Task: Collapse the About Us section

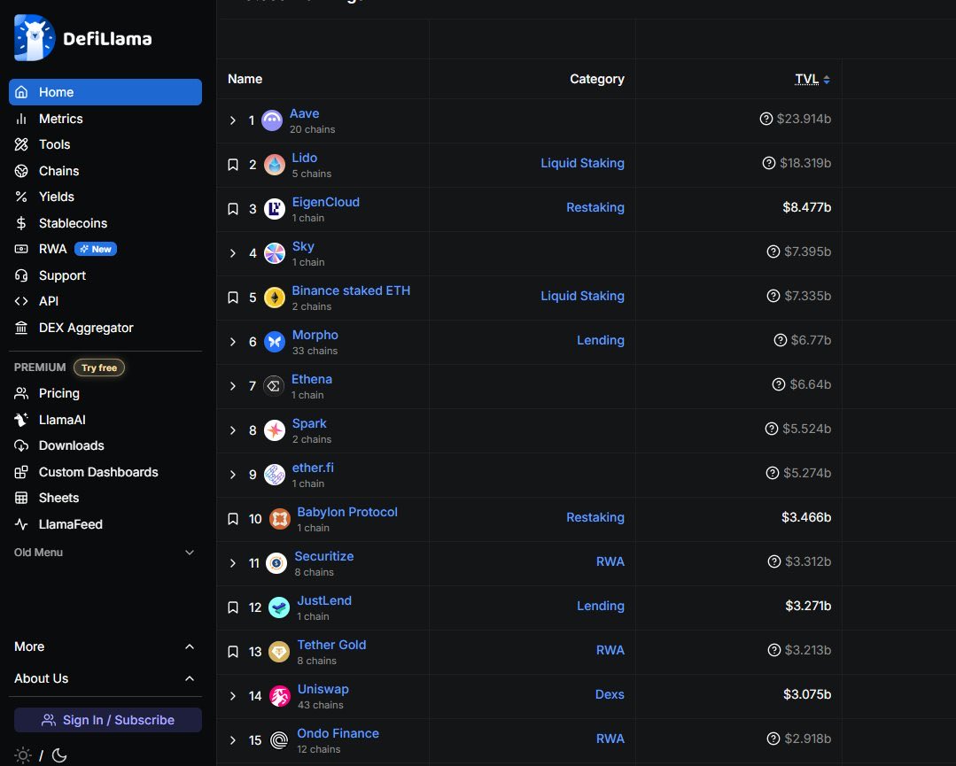Action: point(105,678)
